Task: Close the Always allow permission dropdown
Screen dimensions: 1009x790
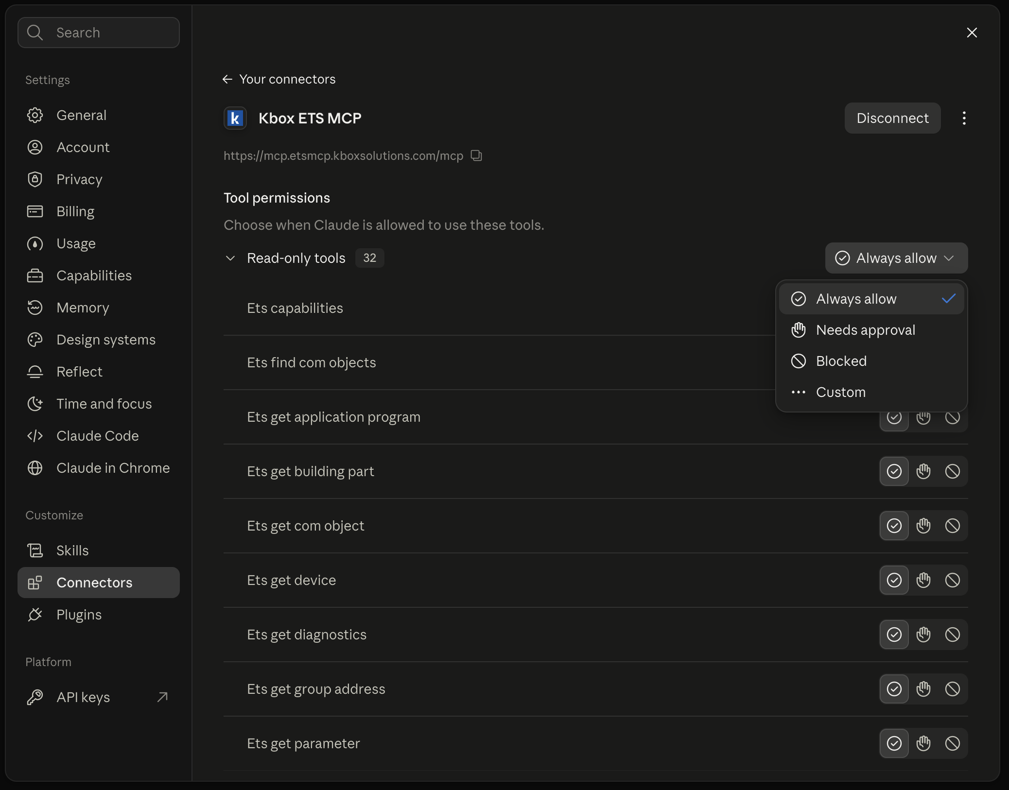Action: point(896,258)
